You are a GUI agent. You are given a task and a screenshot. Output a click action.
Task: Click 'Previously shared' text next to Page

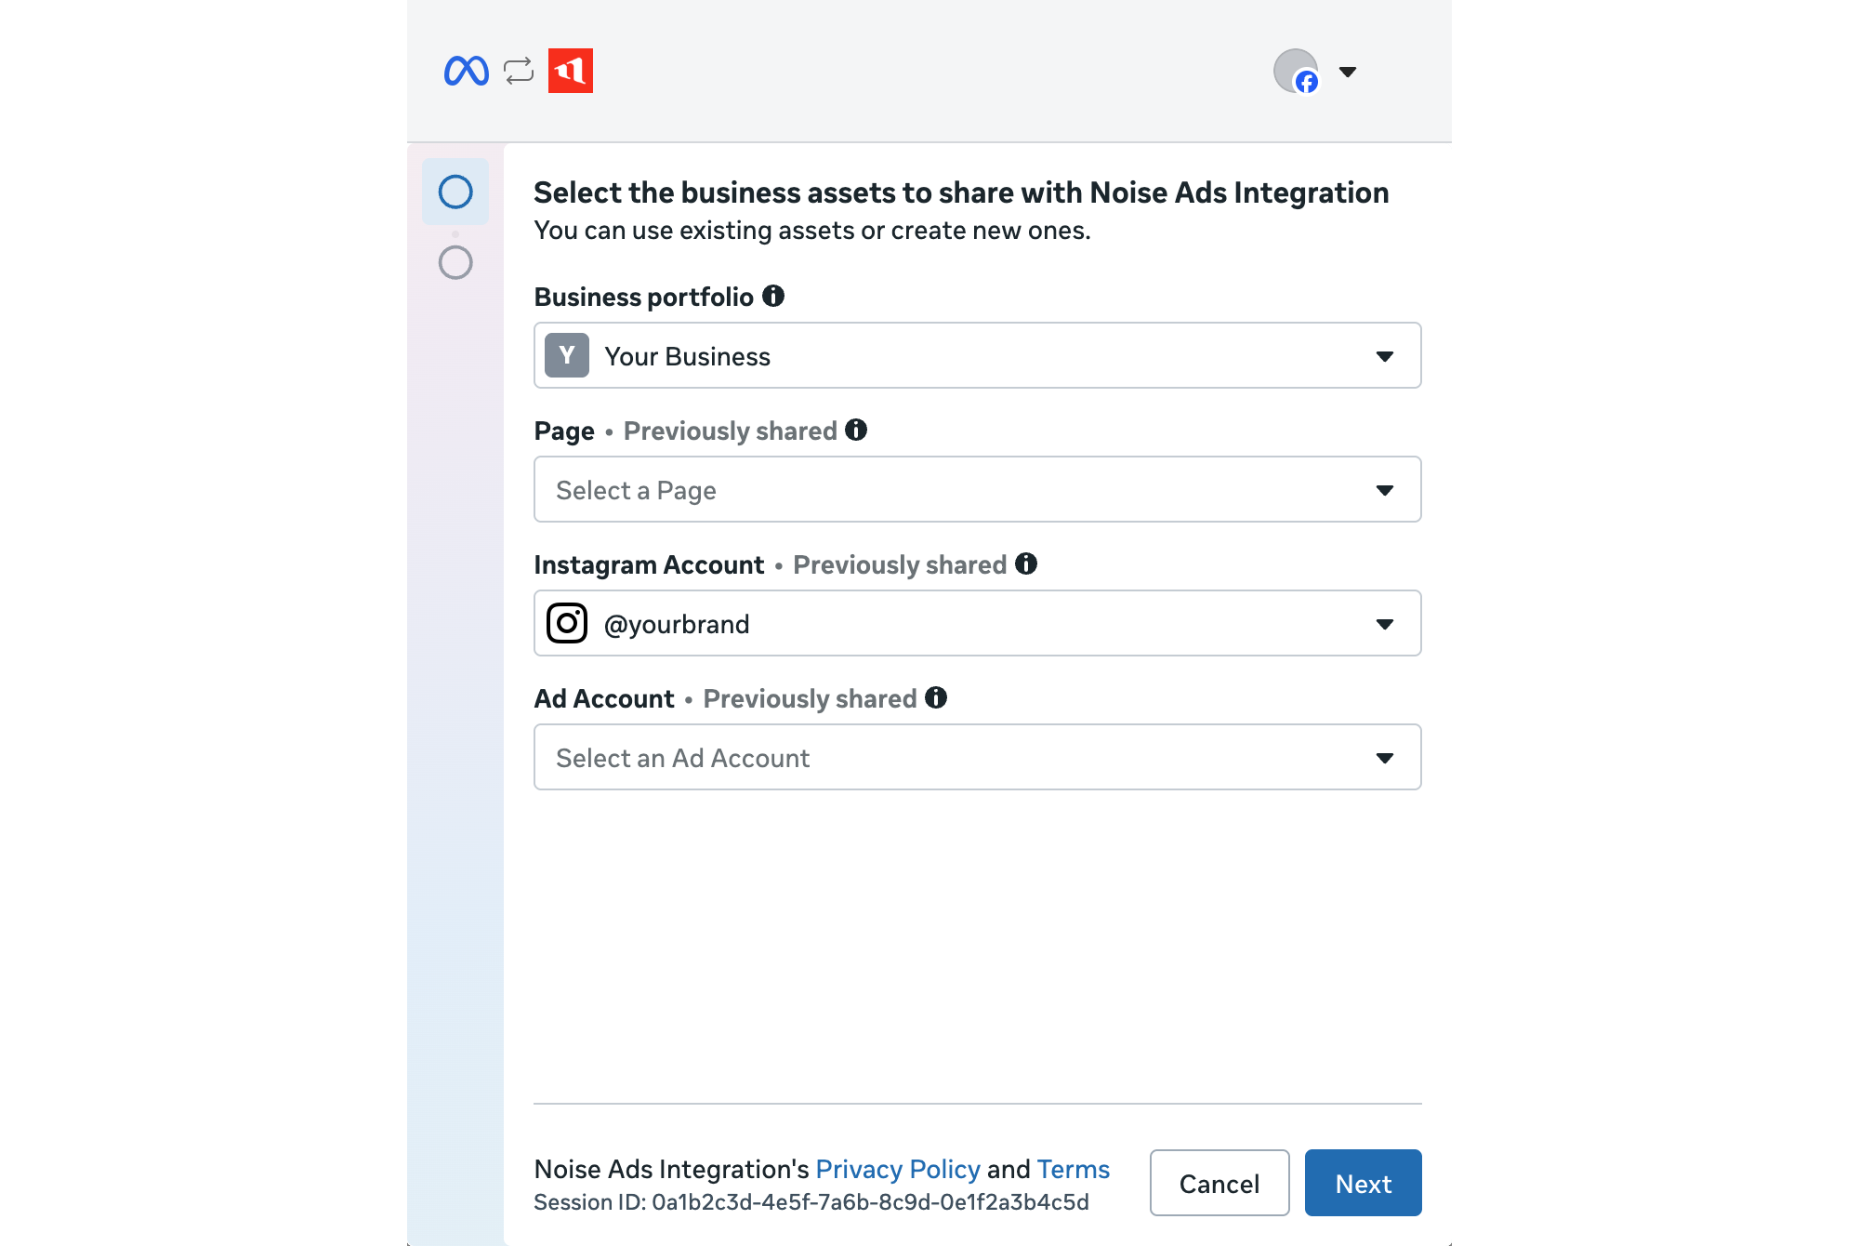click(x=731, y=431)
